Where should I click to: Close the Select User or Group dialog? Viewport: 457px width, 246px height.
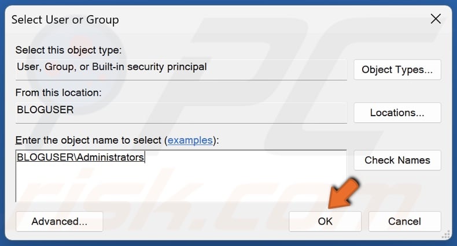pos(436,19)
